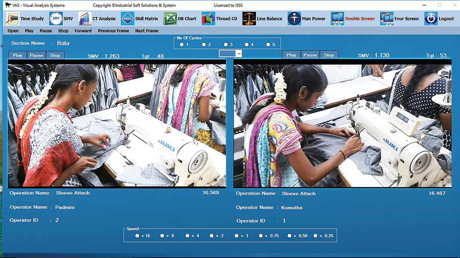The width and height of the screenshot is (460, 258).
Task: Choose the x 8 speed option
Action: (162, 236)
